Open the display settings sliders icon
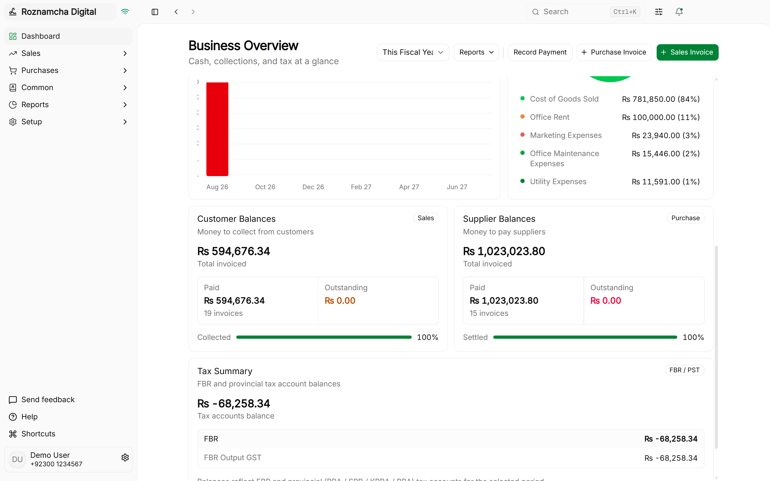 pyautogui.click(x=659, y=12)
